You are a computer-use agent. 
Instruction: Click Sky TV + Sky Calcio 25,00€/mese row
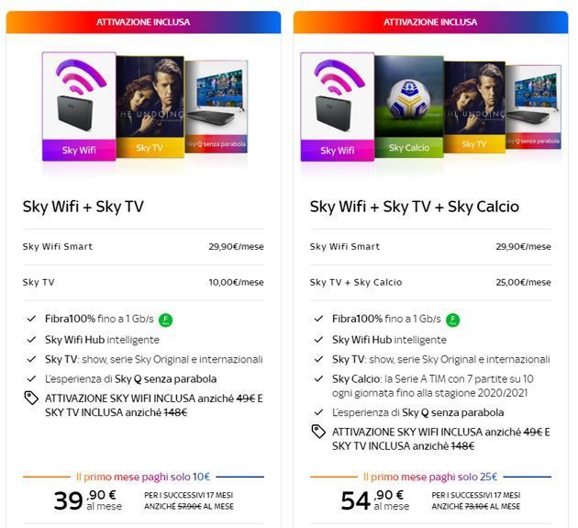[430, 282]
